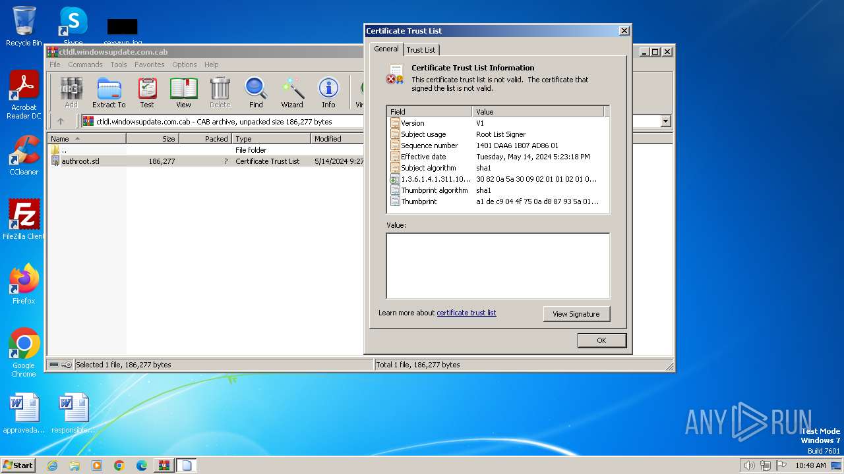844x474 pixels.
Task: Open Internet Explorer from the taskbar
Action: pyautogui.click(x=52, y=465)
